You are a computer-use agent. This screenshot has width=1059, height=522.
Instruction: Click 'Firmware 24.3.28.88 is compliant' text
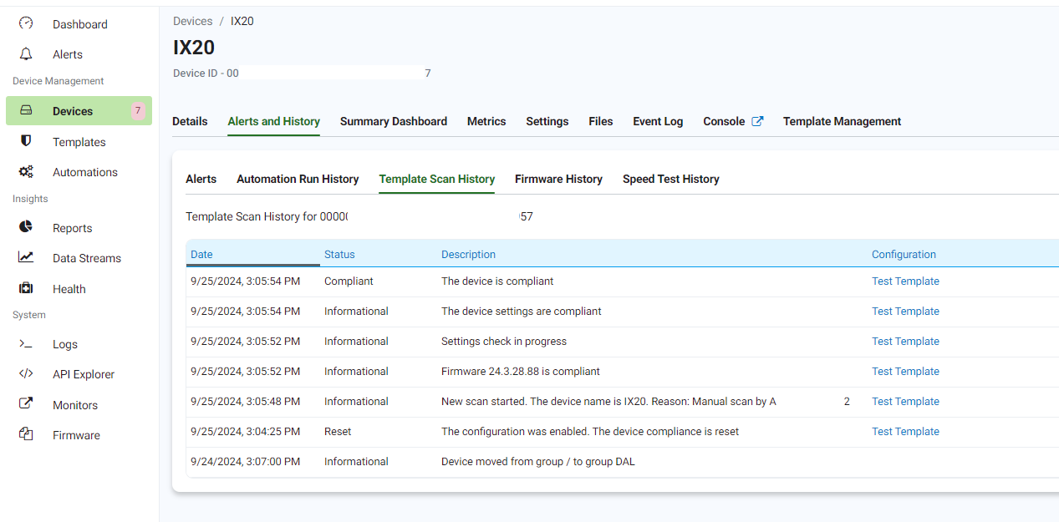coord(521,371)
